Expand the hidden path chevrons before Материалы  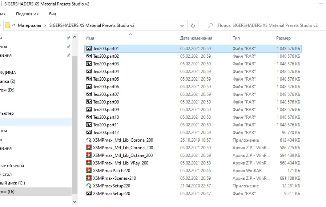(13, 25)
